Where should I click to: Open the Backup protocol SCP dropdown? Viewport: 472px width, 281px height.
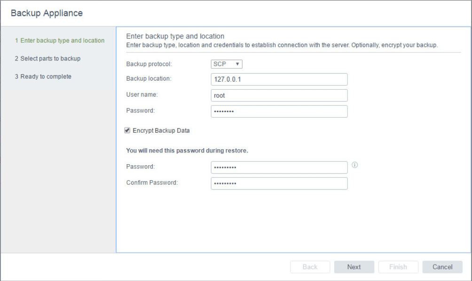coord(227,64)
